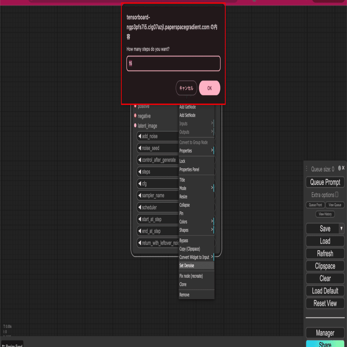Grab the dotted drag handle of queue panel
The width and height of the screenshot is (347, 347).
point(307,169)
